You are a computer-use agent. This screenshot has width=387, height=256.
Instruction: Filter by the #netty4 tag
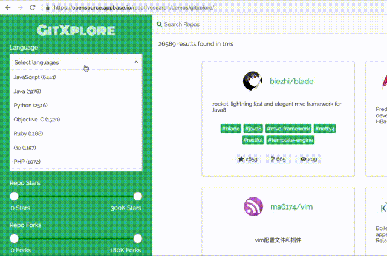325,129
